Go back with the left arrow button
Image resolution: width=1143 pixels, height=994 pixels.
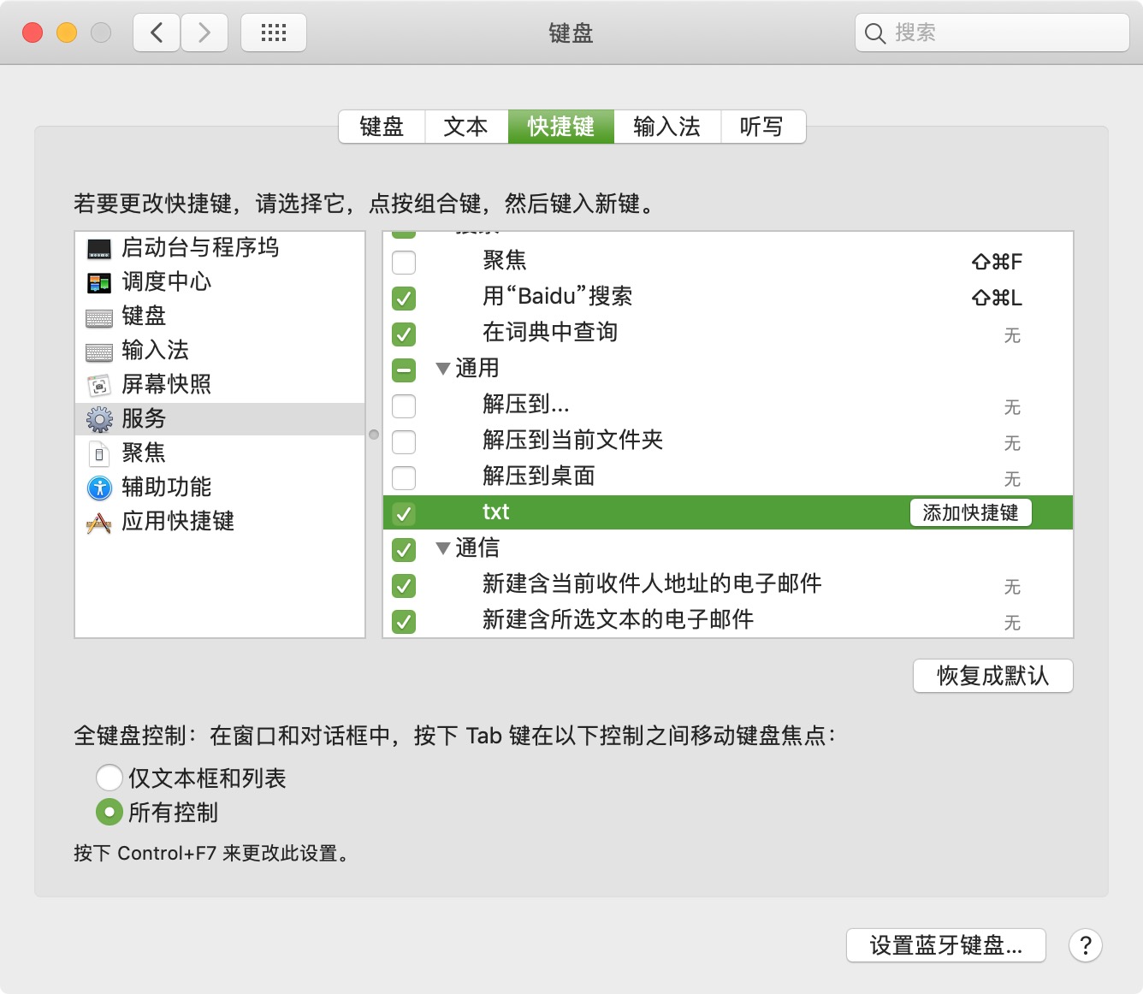coord(157,33)
